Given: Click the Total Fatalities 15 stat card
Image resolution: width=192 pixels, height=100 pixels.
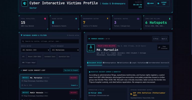Looking at the screenshot, I should (33, 22).
